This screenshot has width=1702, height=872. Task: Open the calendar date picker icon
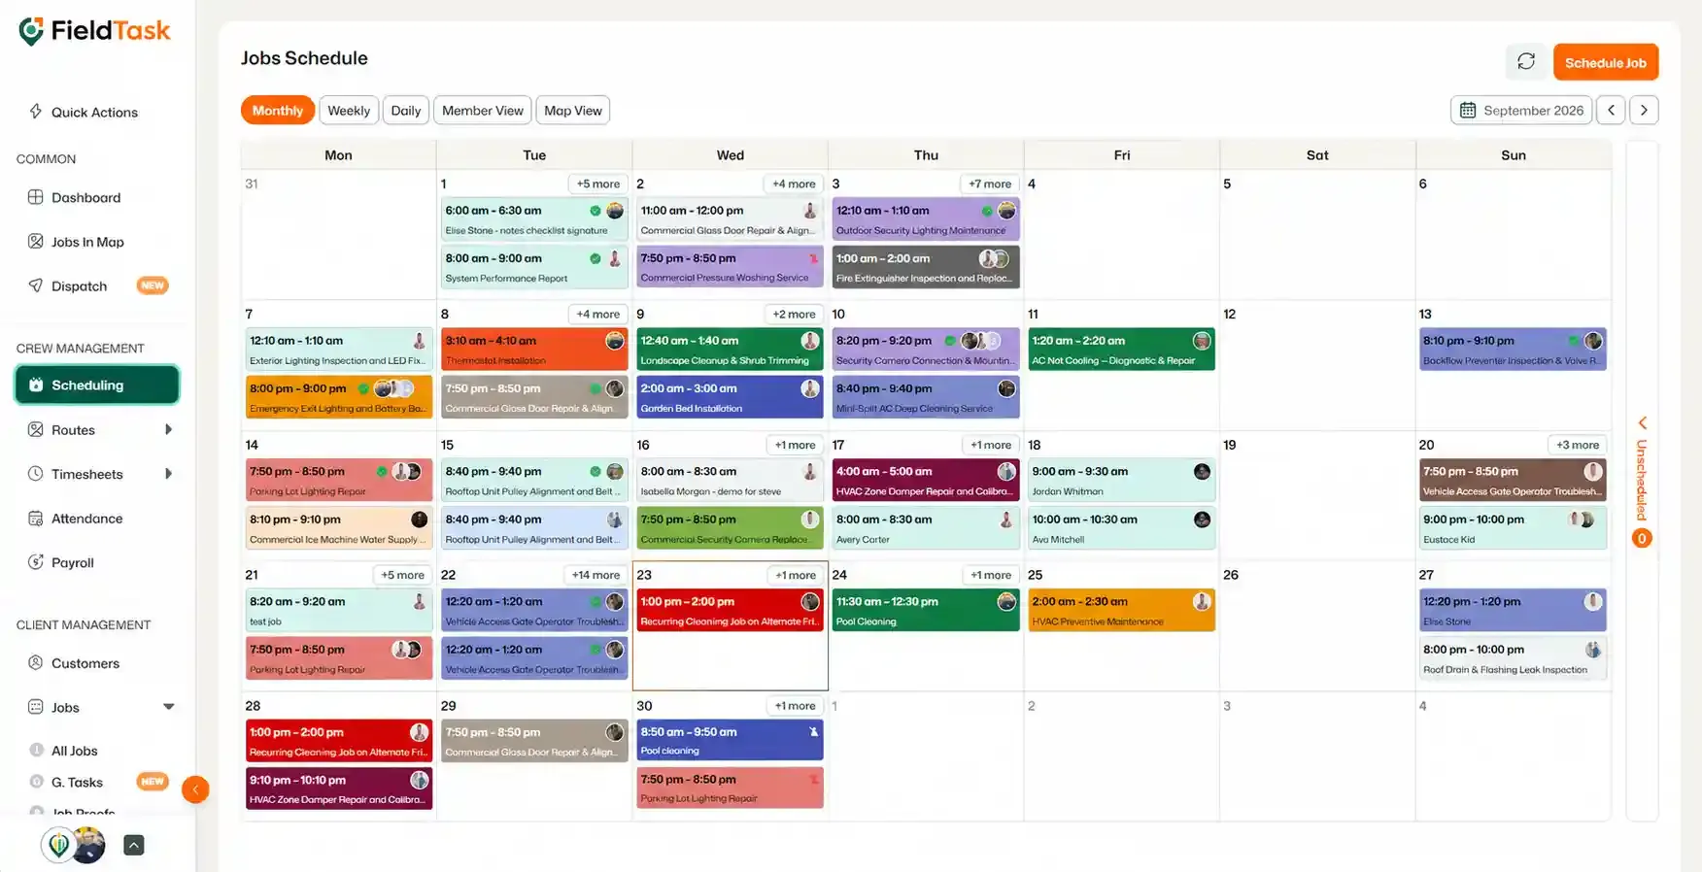[x=1468, y=111]
